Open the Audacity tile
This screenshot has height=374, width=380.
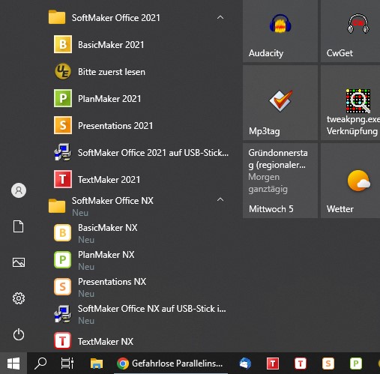point(280,31)
